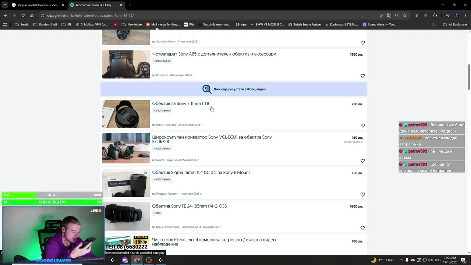Click the Sony VCL-ECU1 converter thumbnail

[x=126, y=148]
